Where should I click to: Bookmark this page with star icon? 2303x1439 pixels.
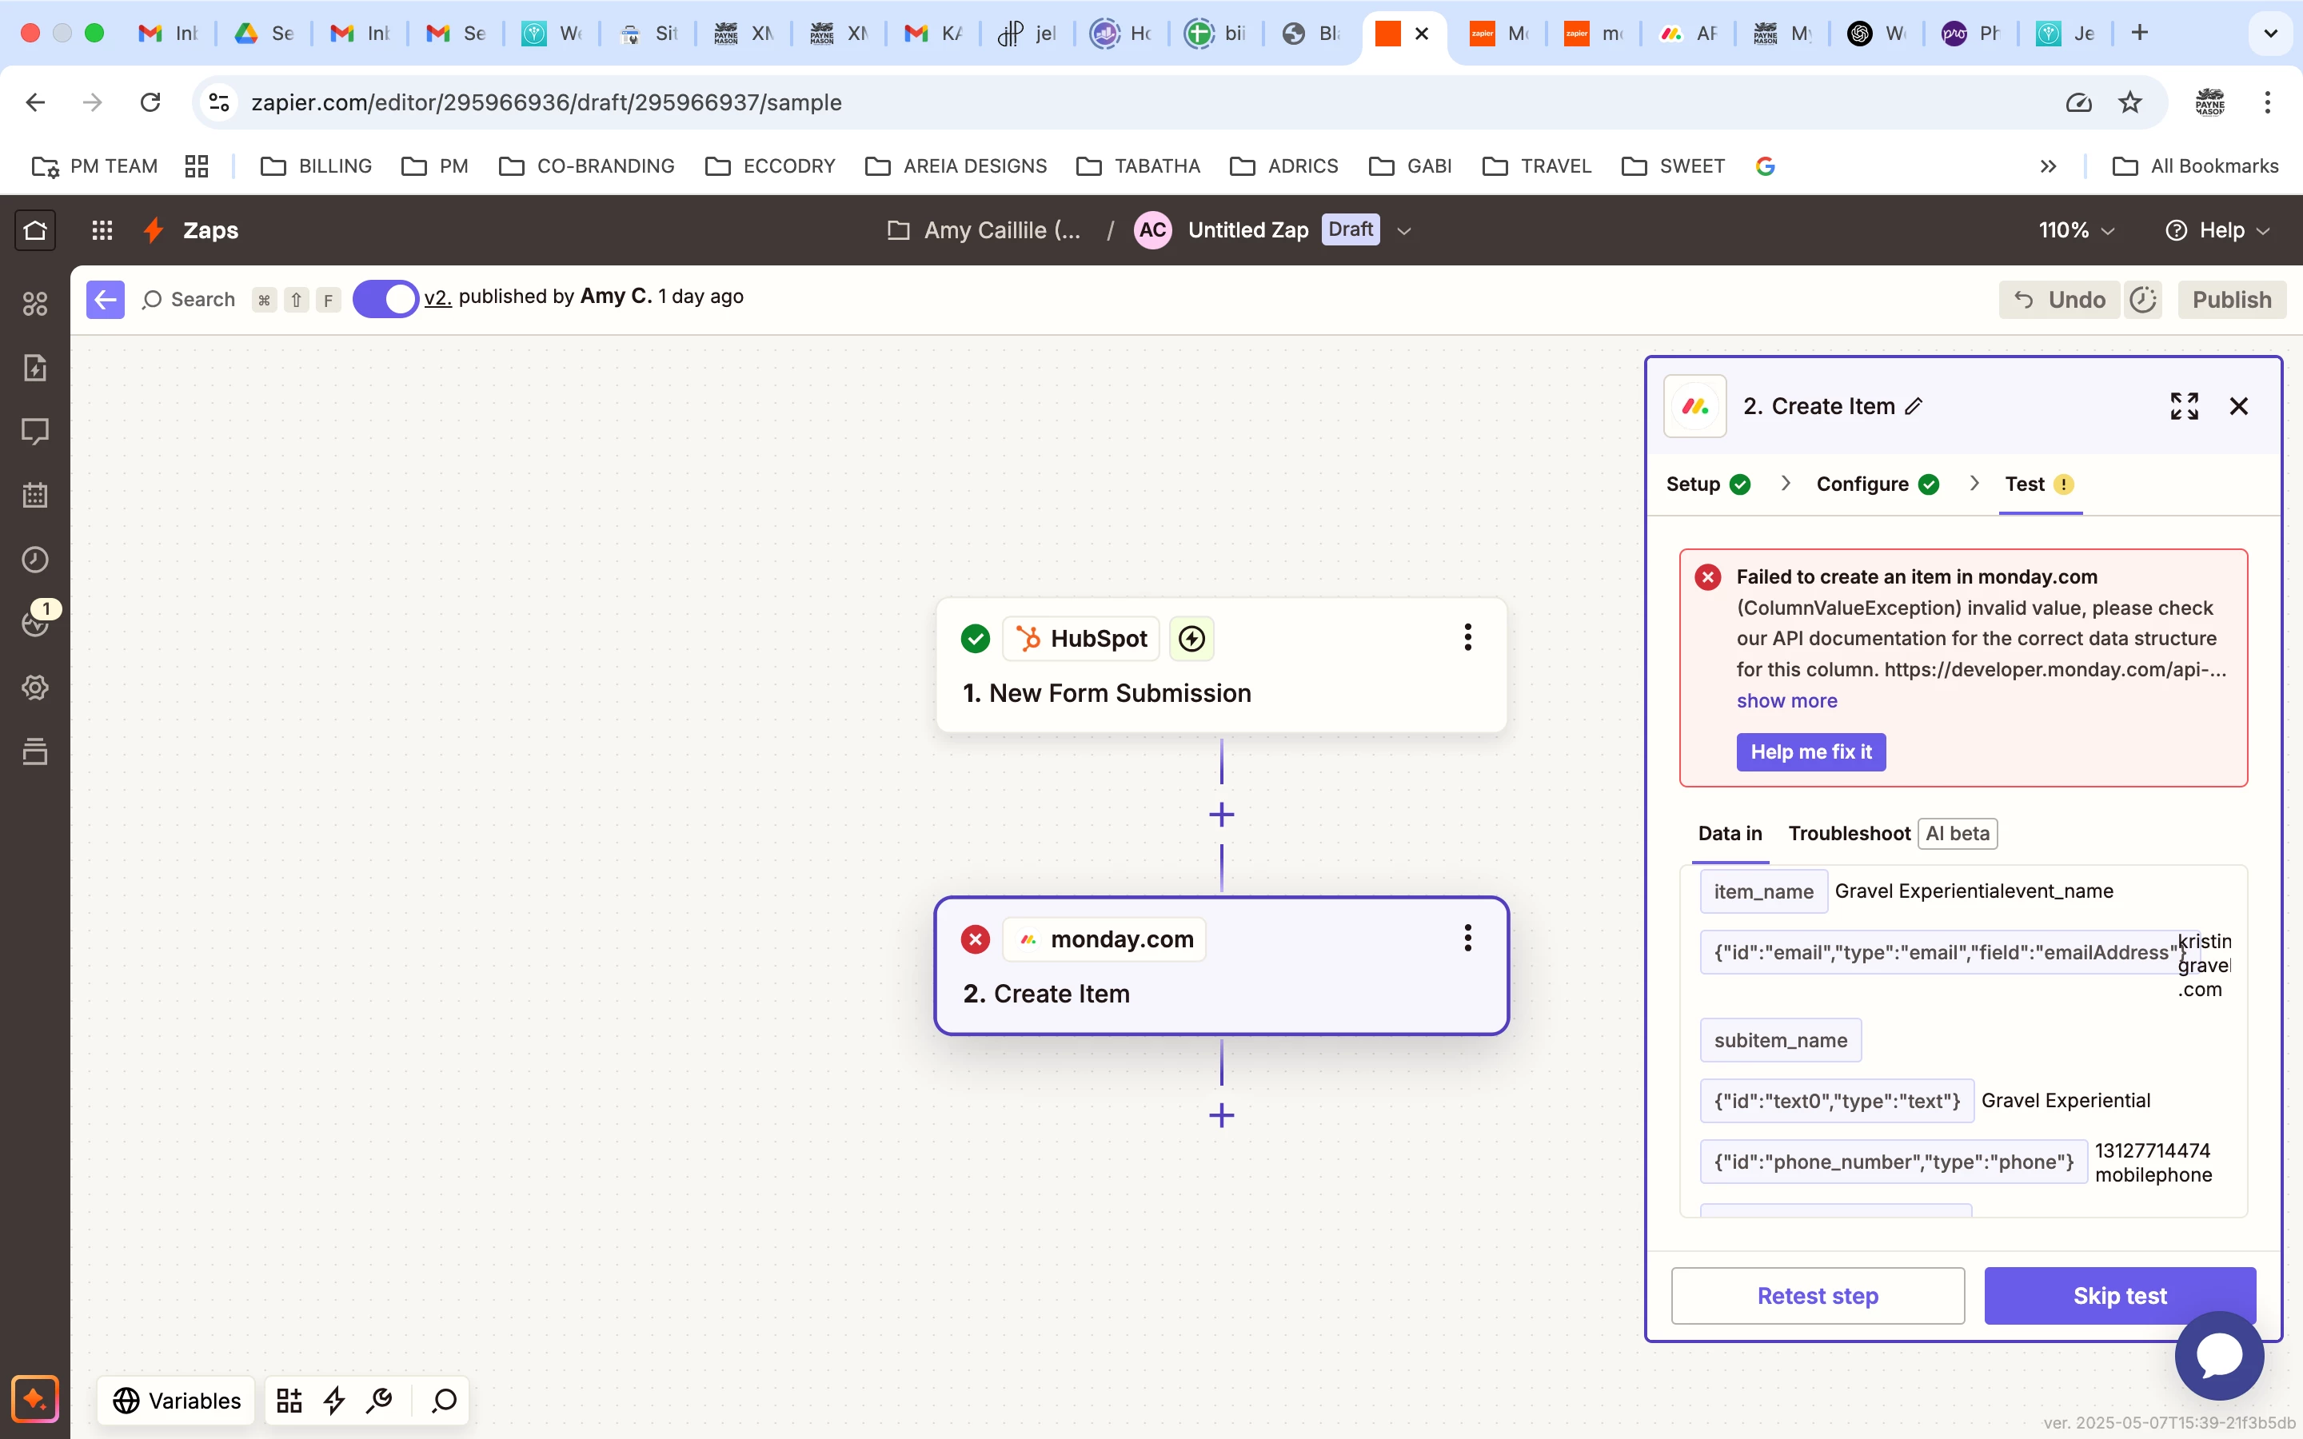pyautogui.click(x=2129, y=103)
